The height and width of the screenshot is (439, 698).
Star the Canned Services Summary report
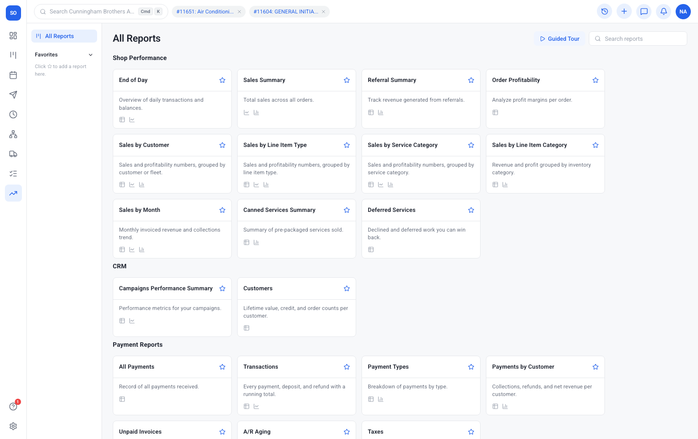click(347, 210)
